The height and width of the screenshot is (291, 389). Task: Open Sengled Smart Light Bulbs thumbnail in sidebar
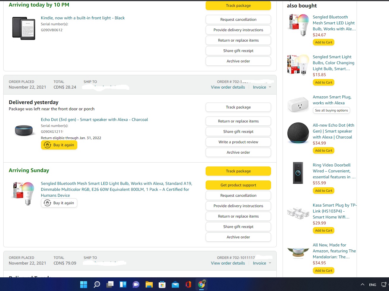tap(298, 65)
